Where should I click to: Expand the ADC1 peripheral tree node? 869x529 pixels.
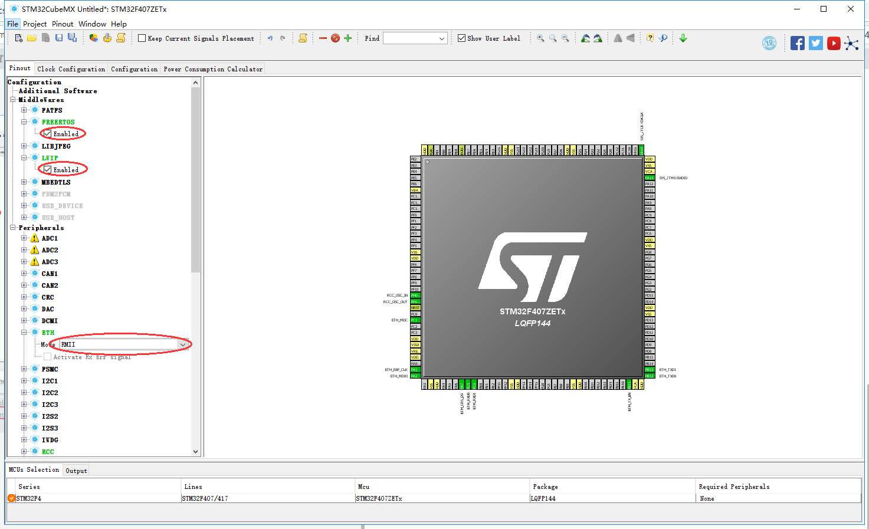23,238
